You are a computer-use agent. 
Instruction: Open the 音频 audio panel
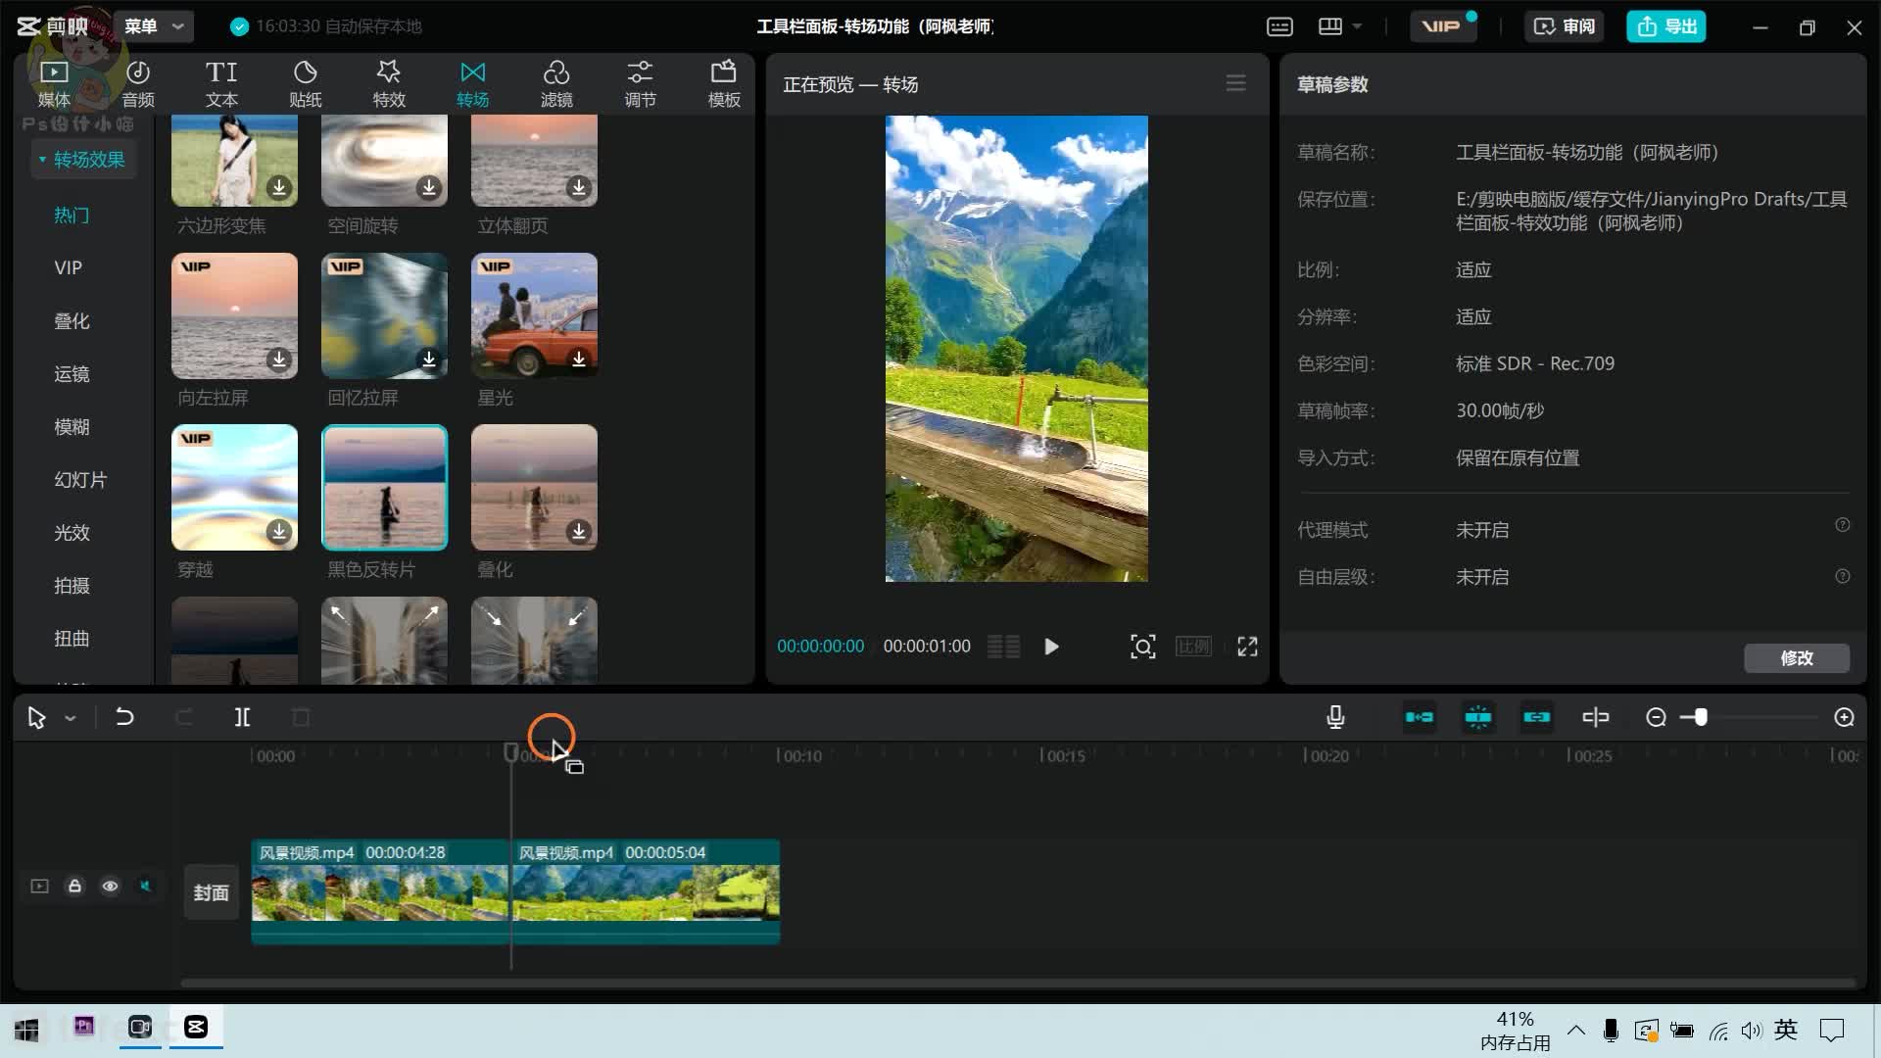(138, 83)
